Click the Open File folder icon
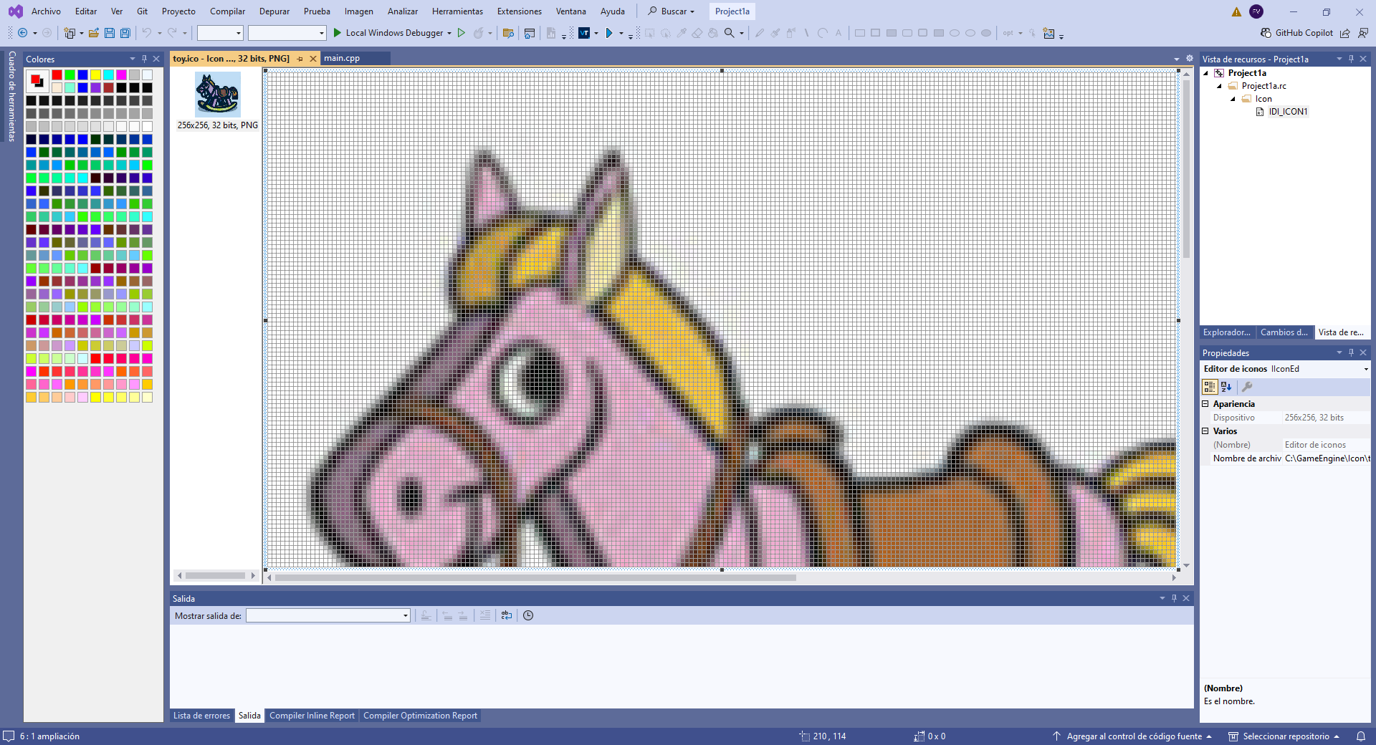The image size is (1376, 745). click(94, 33)
